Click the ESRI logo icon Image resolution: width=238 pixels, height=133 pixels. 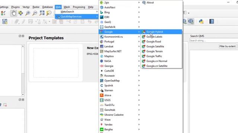102,17
